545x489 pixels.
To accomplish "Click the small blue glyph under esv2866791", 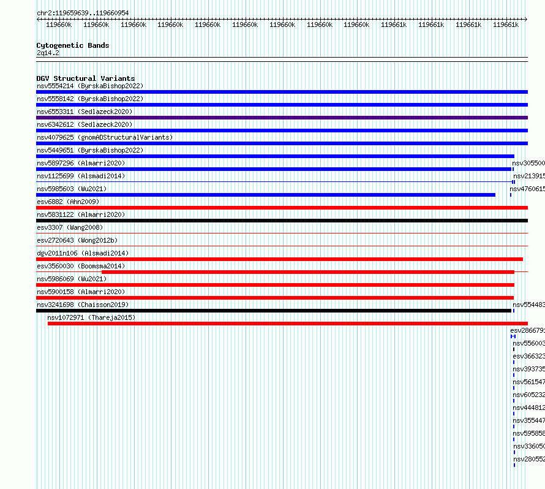I will coord(513,336).
